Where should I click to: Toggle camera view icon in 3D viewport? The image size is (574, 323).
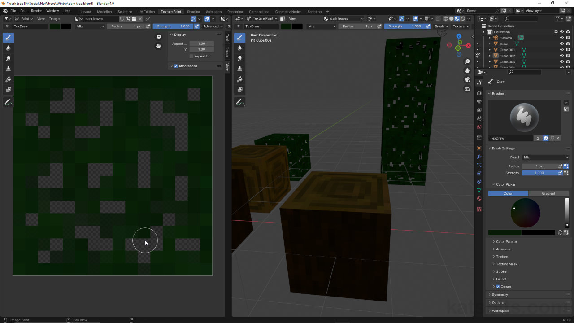point(467,79)
